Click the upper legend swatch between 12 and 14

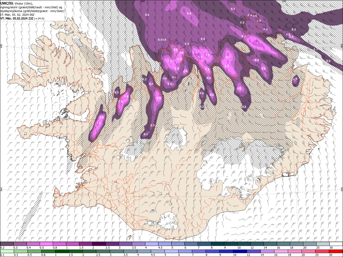click(x=257, y=244)
